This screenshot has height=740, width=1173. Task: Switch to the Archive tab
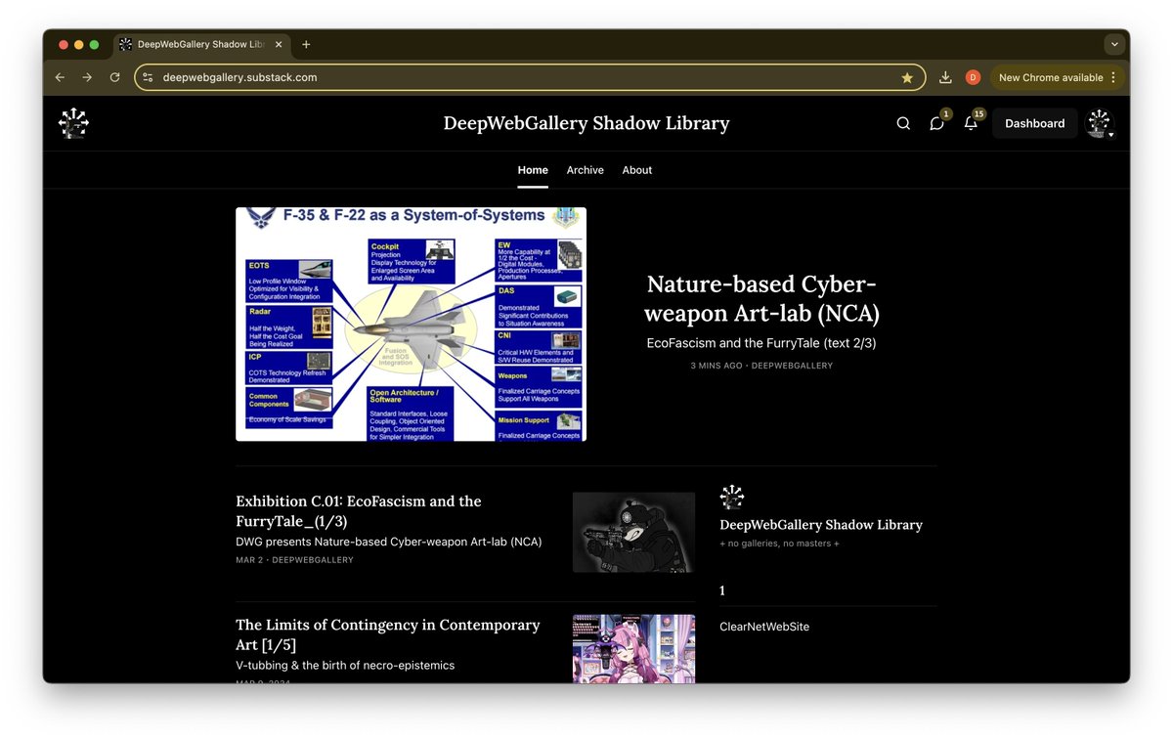pyautogui.click(x=586, y=170)
